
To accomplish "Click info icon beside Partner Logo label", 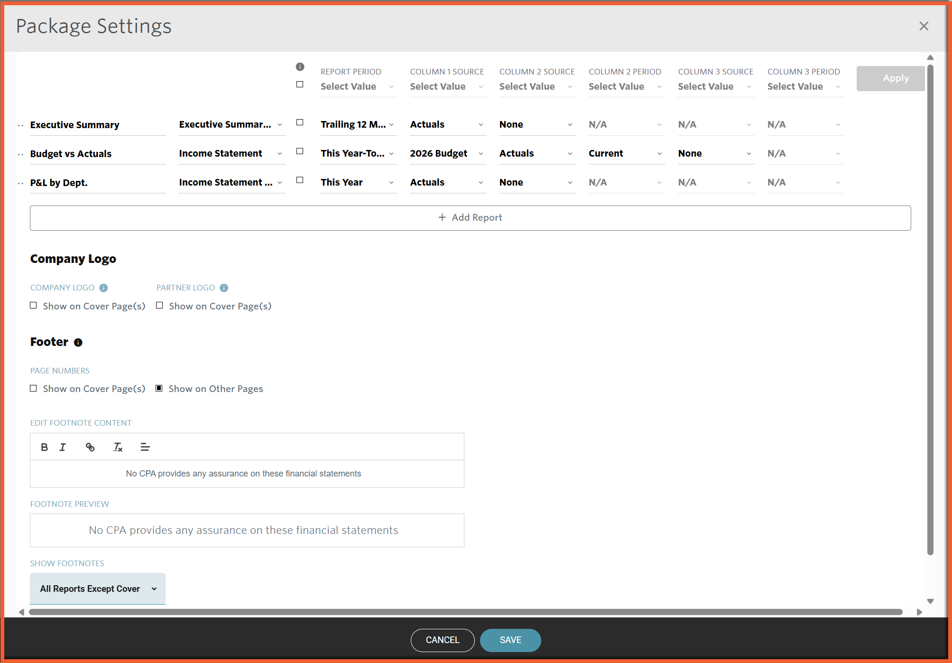I will tap(224, 288).
